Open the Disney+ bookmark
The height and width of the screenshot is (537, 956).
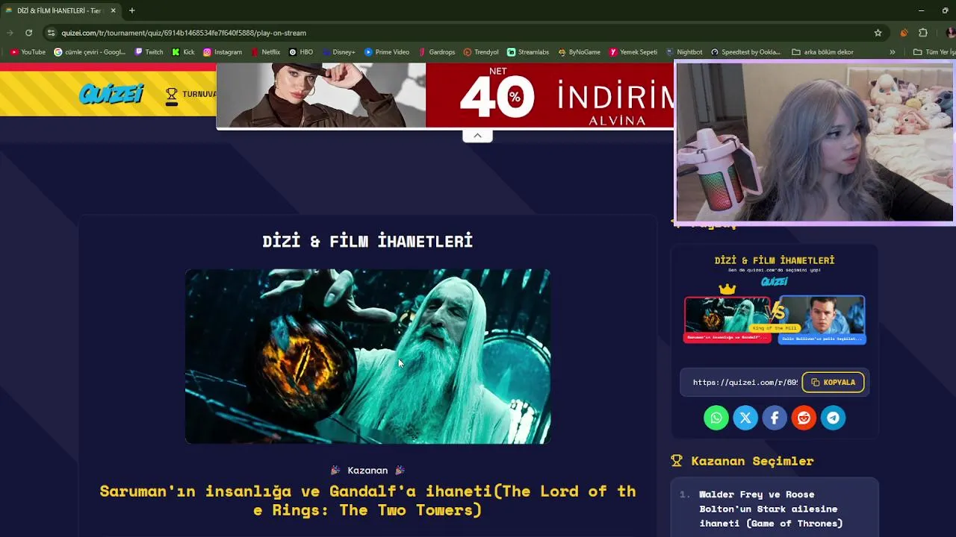[x=338, y=52]
